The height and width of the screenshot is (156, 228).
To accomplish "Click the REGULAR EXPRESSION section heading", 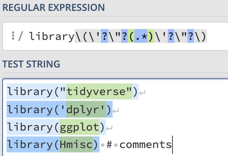I will [x=53, y=8].
